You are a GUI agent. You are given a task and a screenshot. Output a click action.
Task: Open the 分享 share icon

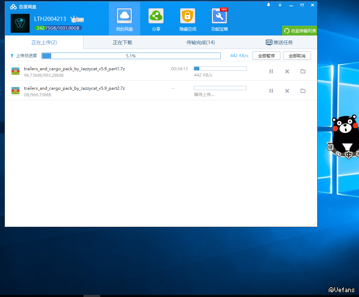click(x=156, y=16)
